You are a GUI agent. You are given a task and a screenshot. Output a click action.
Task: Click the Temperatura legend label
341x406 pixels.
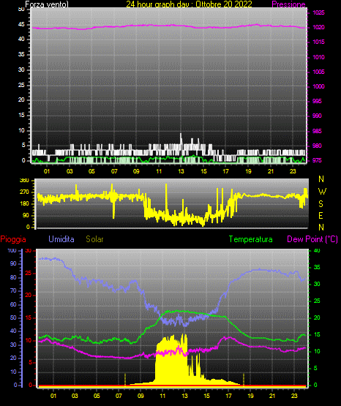click(x=251, y=239)
